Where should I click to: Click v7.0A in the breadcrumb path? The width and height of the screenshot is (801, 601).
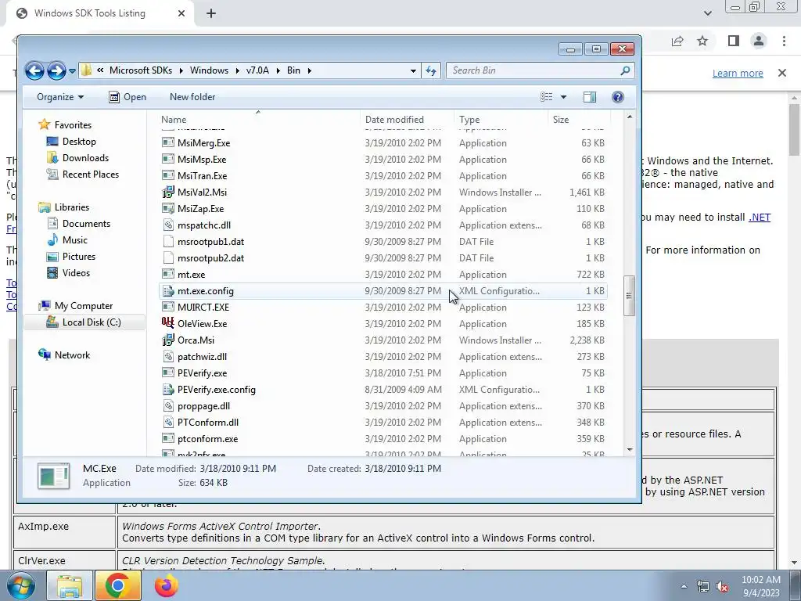(x=257, y=70)
